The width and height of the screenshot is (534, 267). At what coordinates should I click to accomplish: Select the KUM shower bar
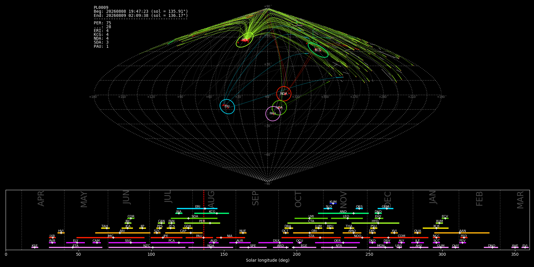pos(333,204)
